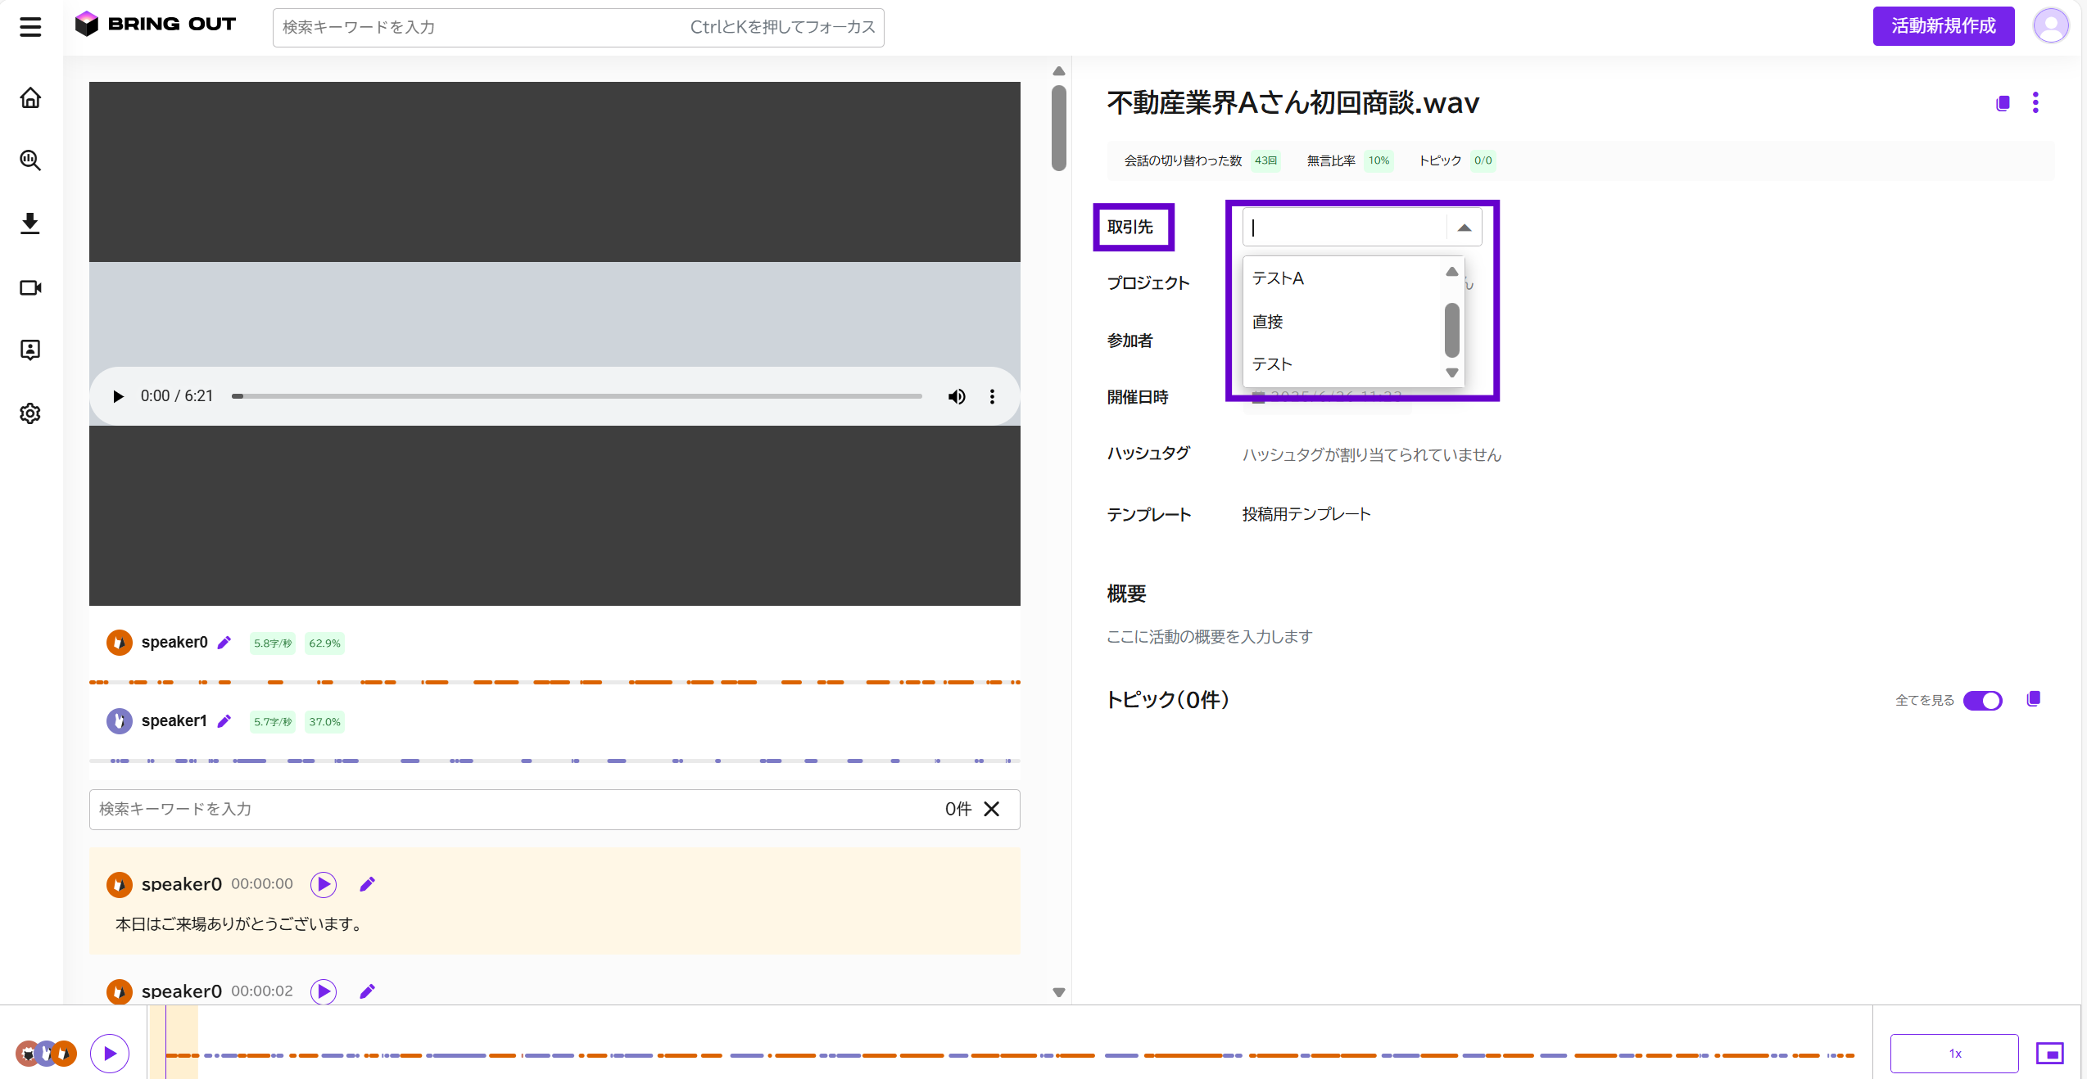Open the three-dot menu beside the title
This screenshot has height=1079, width=2087.
point(2035,103)
